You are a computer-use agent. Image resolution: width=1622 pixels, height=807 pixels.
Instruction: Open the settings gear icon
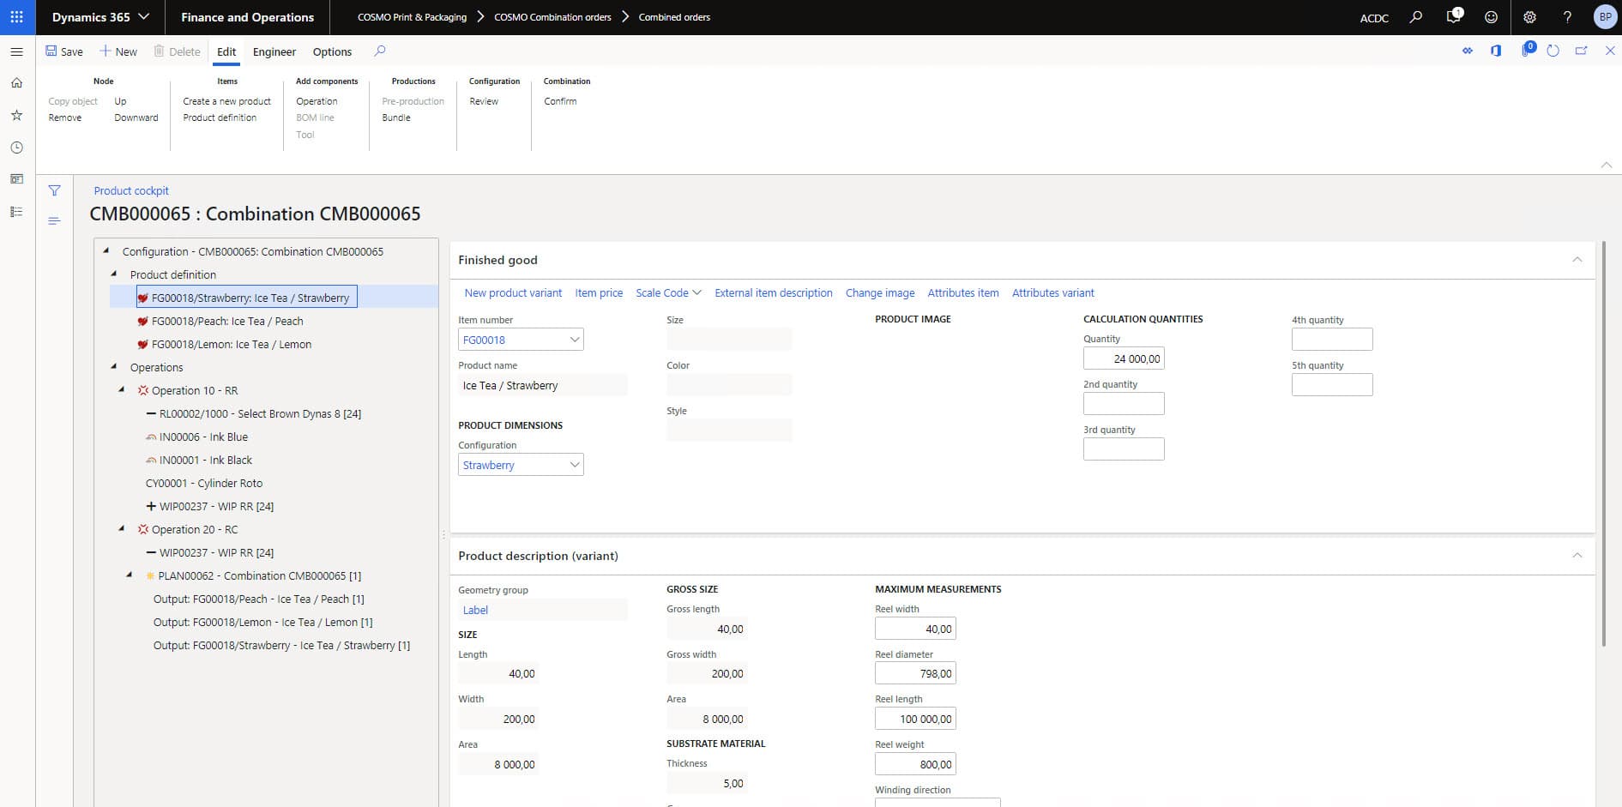click(x=1529, y=17)
